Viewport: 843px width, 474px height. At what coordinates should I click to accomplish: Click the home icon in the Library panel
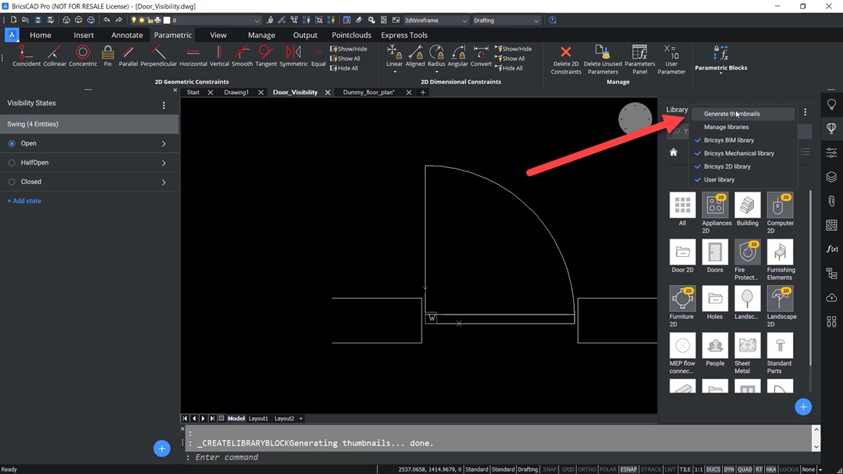[673, 152]
